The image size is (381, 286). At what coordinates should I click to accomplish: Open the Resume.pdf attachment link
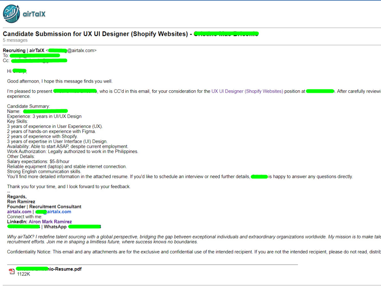pyautogui.click(x=49, y=269)
